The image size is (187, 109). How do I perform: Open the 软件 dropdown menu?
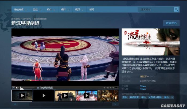(51, 10)
